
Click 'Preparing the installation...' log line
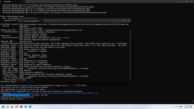[x=37, y=61]
